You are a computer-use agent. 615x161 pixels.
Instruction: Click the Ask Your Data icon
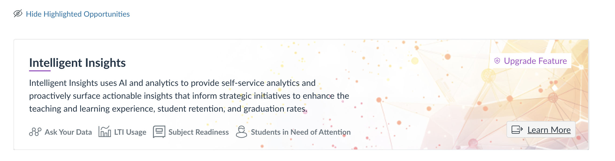(35, 132)
